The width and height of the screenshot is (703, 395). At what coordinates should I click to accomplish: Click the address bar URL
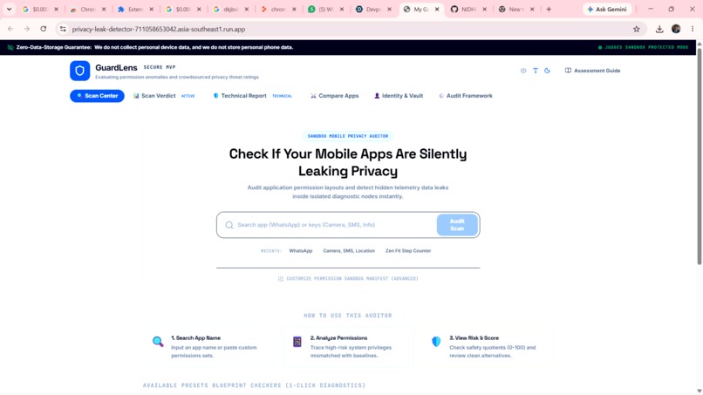pos(158,29)
